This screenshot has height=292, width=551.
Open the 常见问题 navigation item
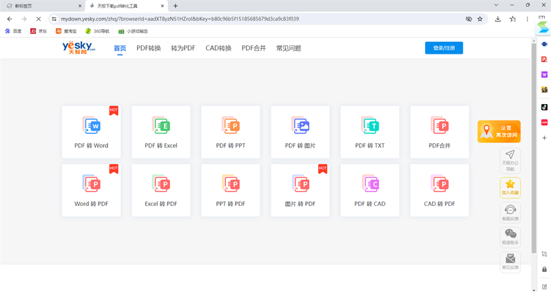point(289,48)
